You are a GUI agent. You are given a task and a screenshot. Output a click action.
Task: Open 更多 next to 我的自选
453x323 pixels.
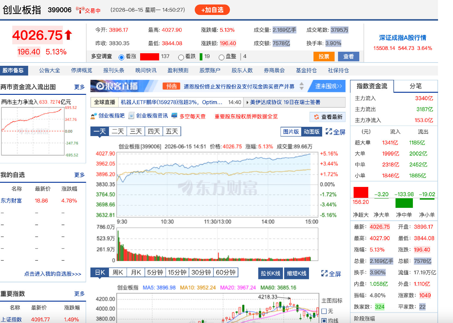coord(79,175)
